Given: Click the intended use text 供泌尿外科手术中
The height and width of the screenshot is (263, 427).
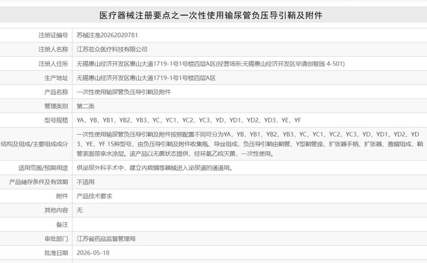Looking at the screenshot, I should pyautogui.click(x=154, y=168).
